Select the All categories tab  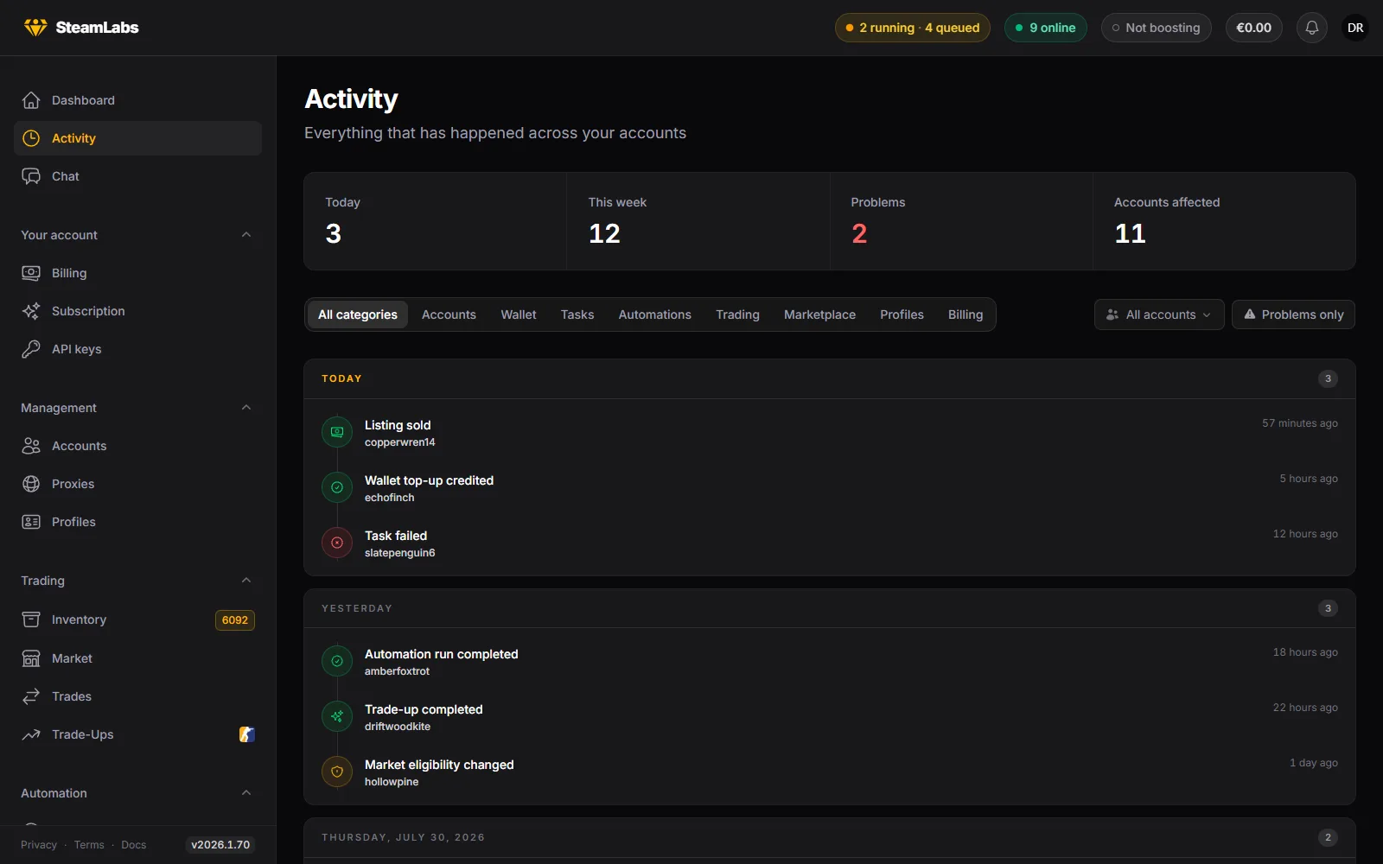pyautogui.click(x=358, y=314)
